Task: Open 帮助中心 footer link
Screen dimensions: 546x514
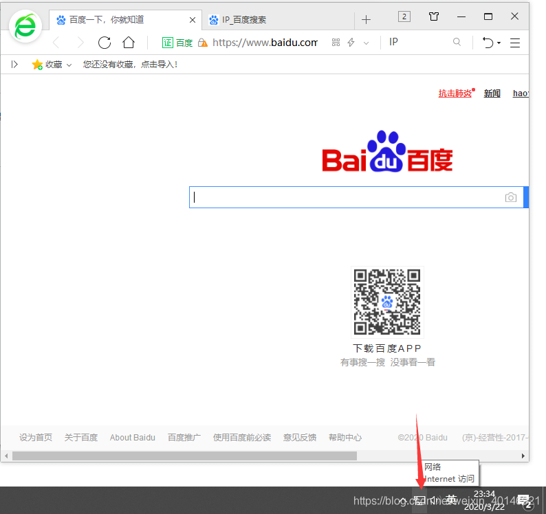Action: (345, 438)
